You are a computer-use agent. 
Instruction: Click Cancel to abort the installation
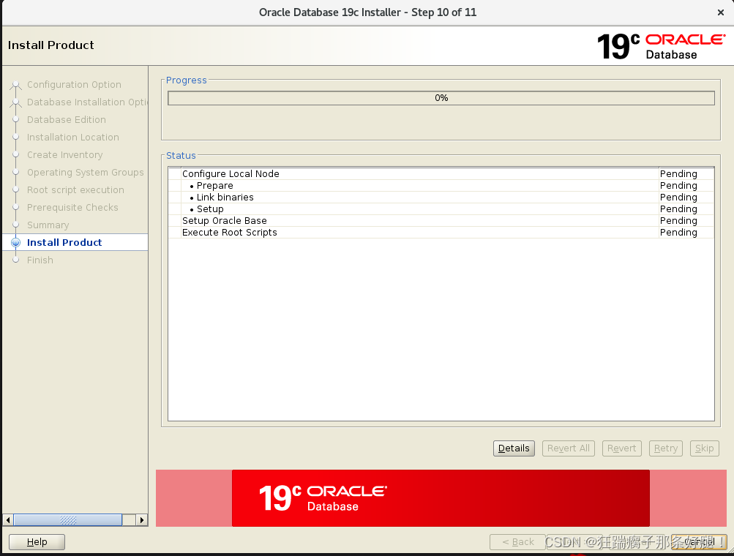[697, 541]
